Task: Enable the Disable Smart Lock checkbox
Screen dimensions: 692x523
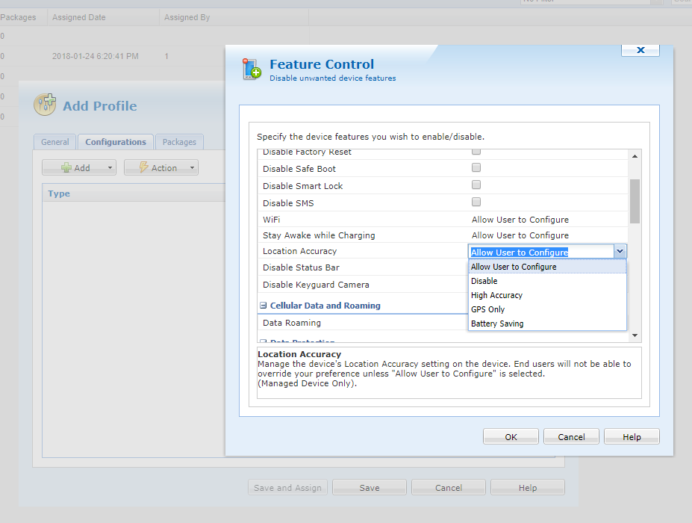Action: click(x=476, y=185)
